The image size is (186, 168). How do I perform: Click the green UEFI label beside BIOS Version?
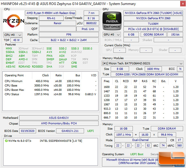[90, 131]
